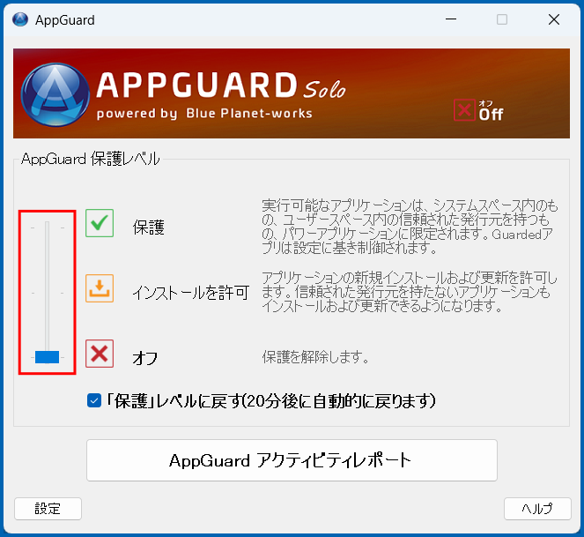Minimize the AppGuard window
Screen dimensions: 584x537
click(450, 19)
